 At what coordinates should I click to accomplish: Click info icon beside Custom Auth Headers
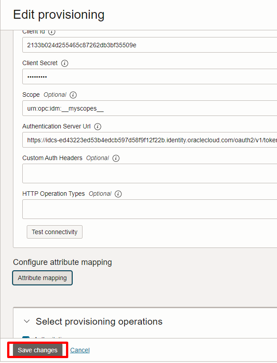(116, 158)
